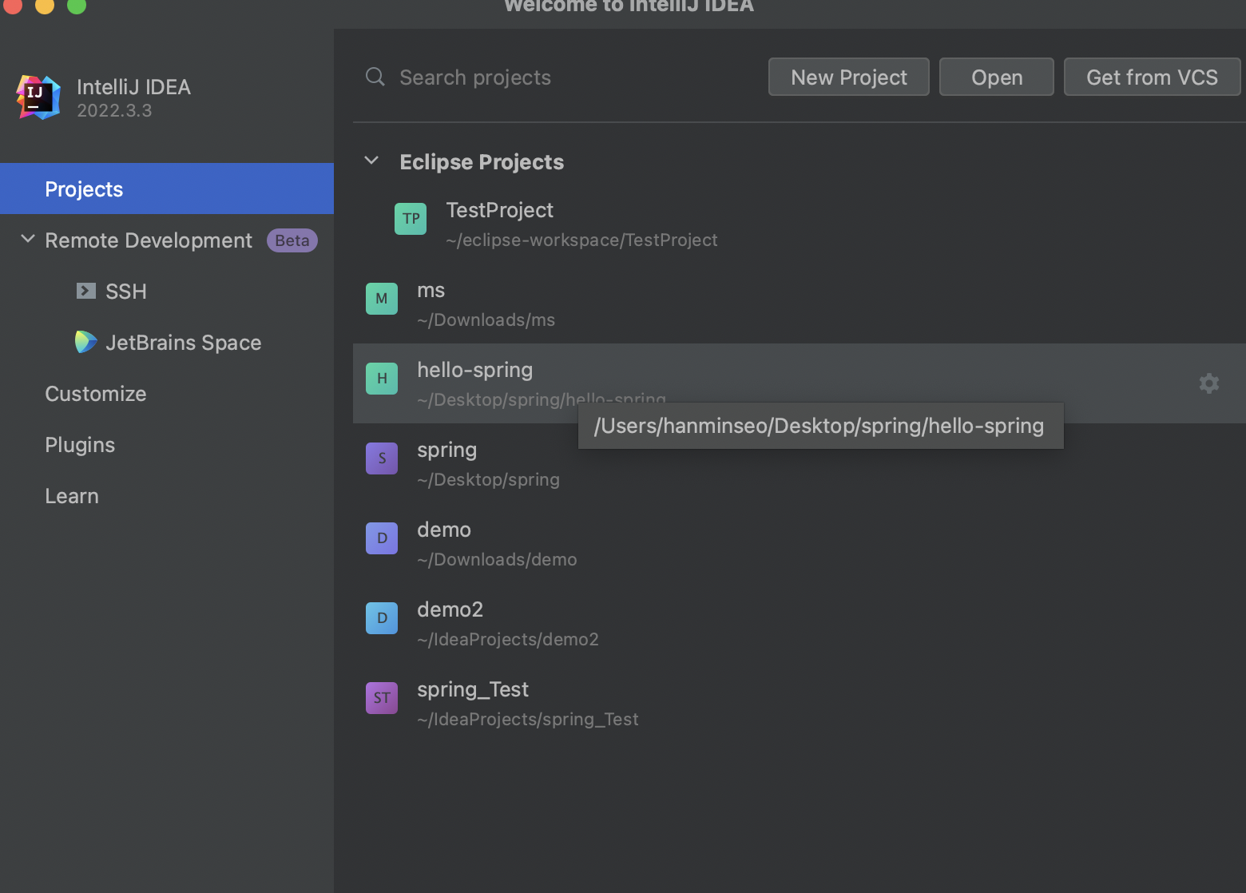Screen dimensions: 1246x893
Task: Click the SSH terminal icon
Action: (x=86, y=291)
